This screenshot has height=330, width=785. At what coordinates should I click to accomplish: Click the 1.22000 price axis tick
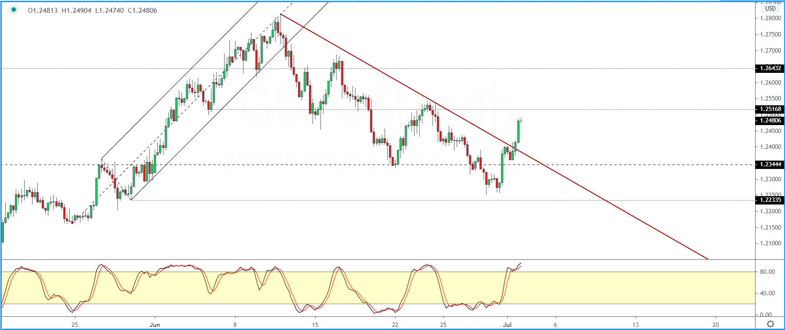771,211
